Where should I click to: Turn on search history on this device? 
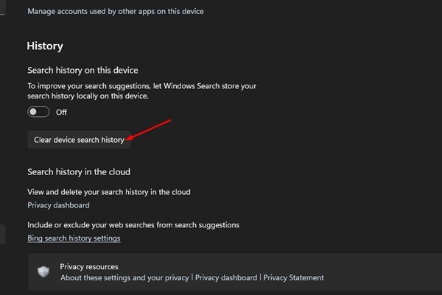(x=38, y=112)
